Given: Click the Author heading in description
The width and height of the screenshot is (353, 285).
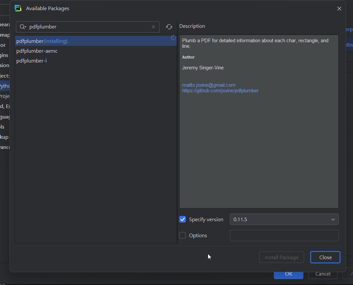Looking at the screenshot, I should click(x=188, y=57).
